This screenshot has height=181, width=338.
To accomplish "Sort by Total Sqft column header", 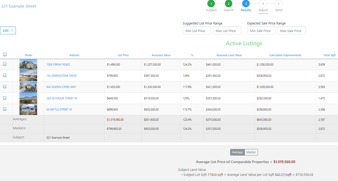I will pos(329,55).
